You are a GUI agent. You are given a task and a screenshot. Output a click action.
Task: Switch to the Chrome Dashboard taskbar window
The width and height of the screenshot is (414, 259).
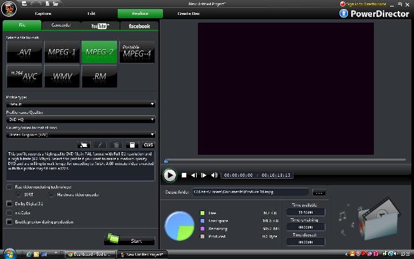coord(91,254)
